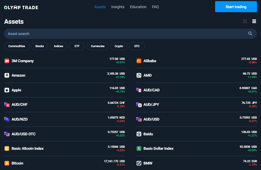The height and width of the screenshot is (170, 261).
Task: Click the 3,185.36 USD Amazon price
Action: click(x=116, y=73)
